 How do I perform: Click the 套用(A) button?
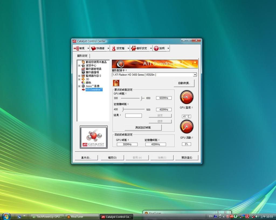click(137, 157)
